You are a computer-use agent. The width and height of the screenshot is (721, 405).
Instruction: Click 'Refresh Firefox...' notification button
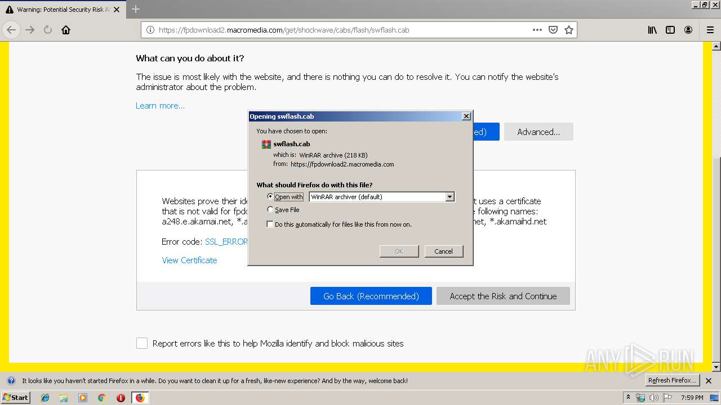[673, 380]
